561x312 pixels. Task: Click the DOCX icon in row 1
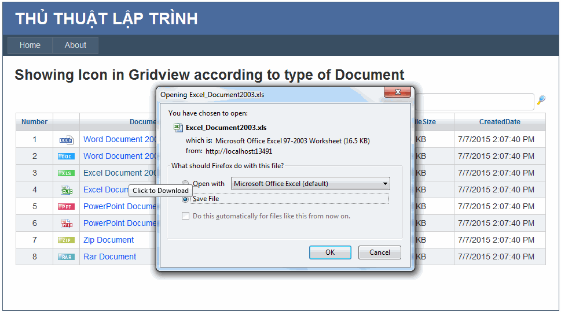66,140
